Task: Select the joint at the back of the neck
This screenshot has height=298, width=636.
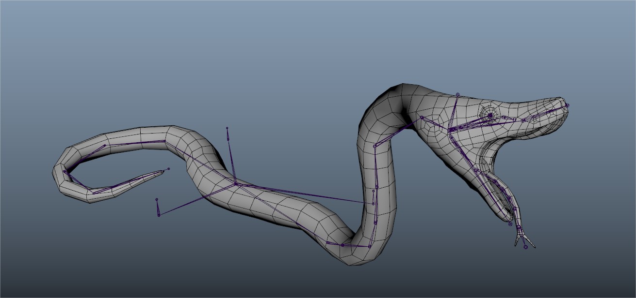Action: (422, 117)
